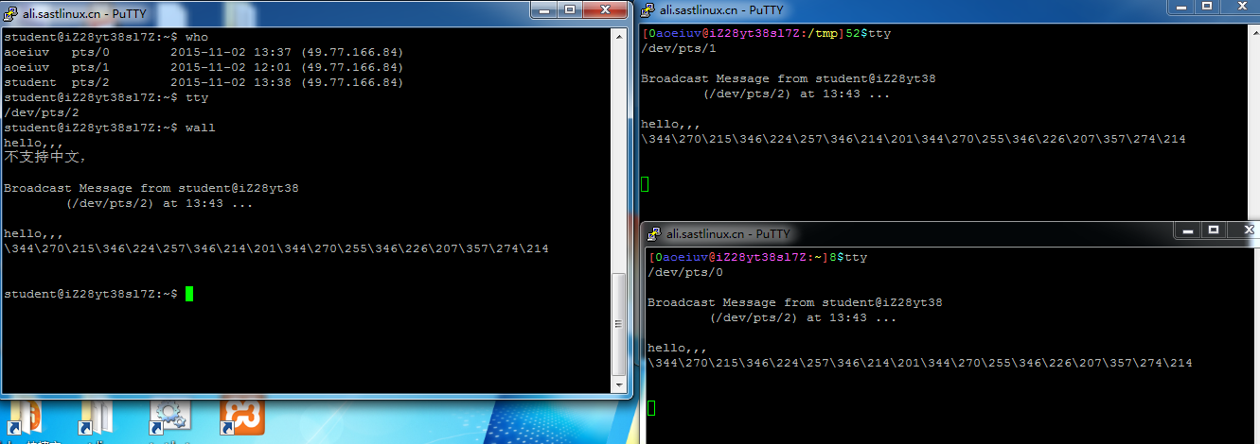This screenshot has width=1260, height=444.
Task: Click the octal escape line in student@ window
Action: [276, 248]
